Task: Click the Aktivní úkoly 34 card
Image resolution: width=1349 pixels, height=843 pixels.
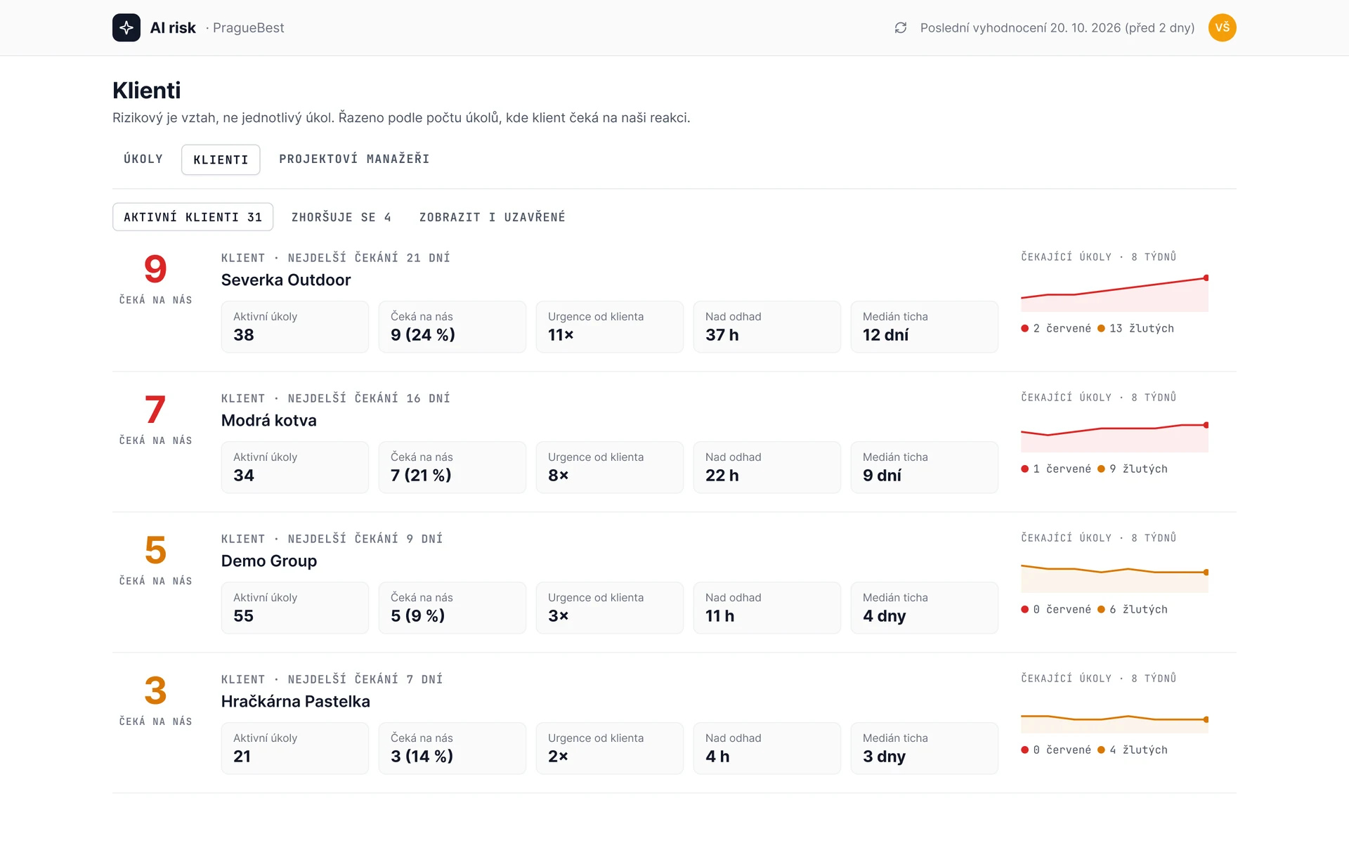Action: pos(295,467)
